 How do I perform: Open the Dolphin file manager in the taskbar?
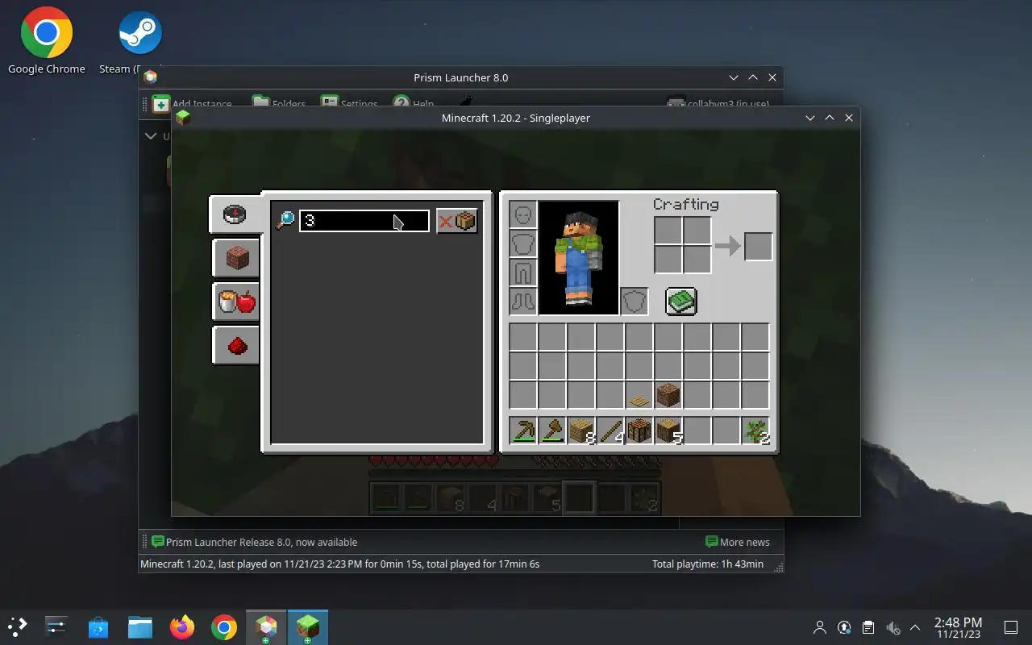coord(140,627)
